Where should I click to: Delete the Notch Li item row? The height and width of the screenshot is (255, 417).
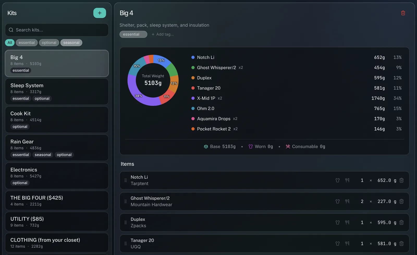click(401, 180)
